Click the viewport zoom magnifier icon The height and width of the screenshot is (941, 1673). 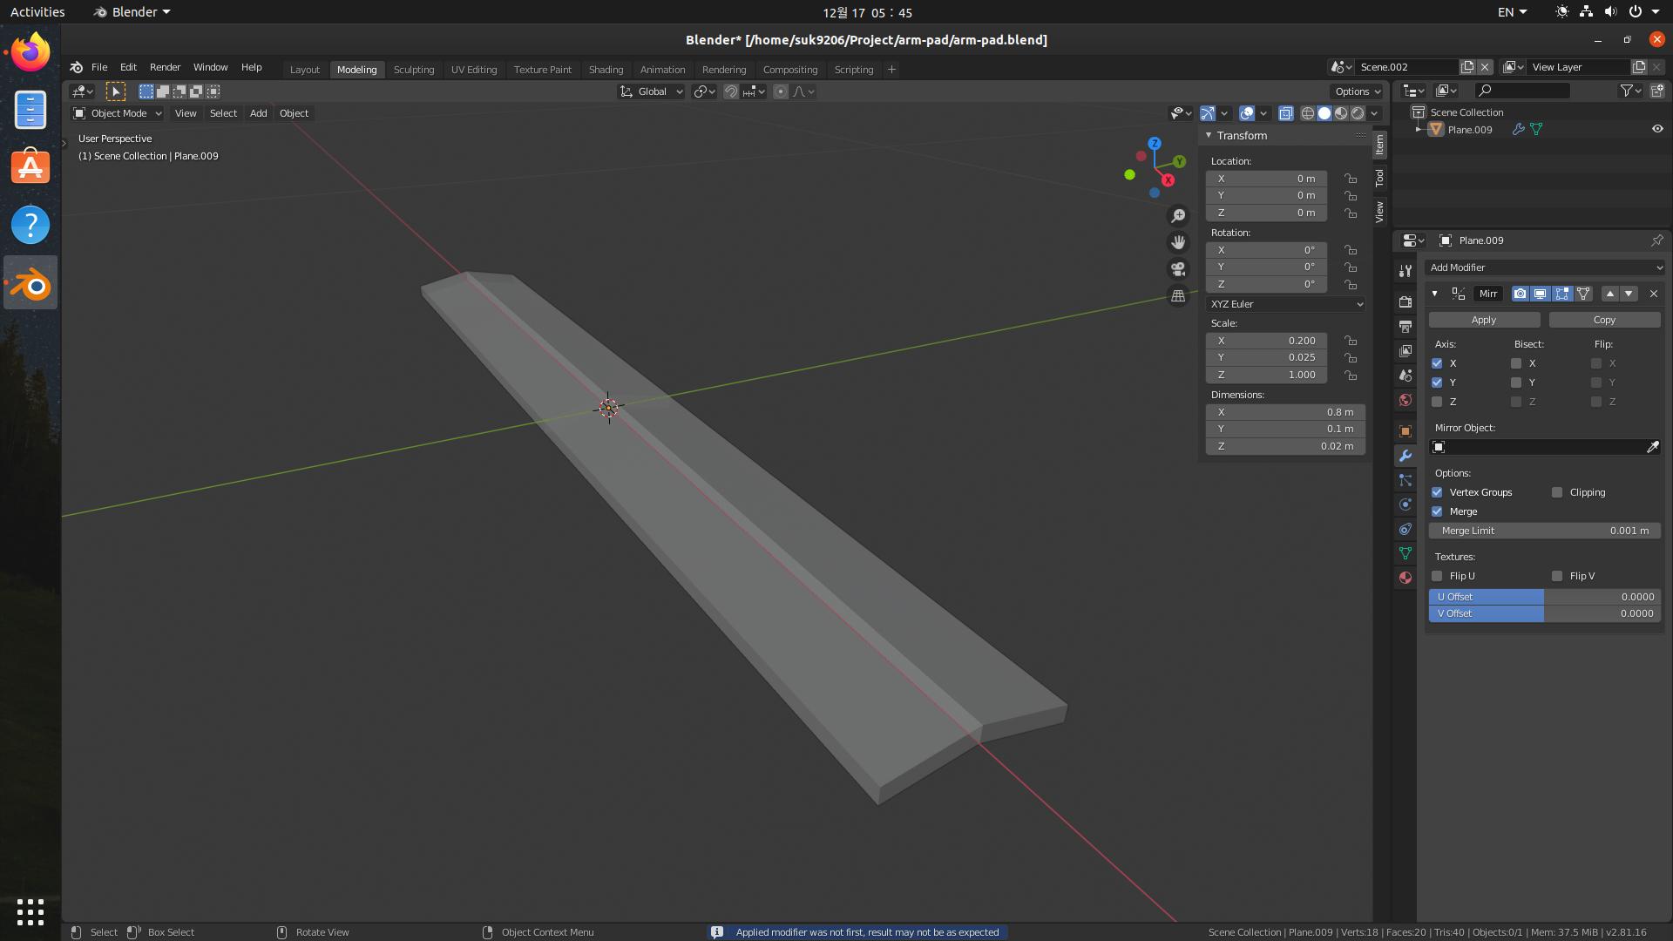pos(1178,215)
